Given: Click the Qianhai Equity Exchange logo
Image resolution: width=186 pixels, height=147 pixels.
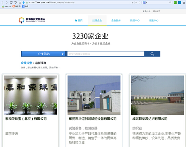Looking at the screenshot, I should 32,20.
